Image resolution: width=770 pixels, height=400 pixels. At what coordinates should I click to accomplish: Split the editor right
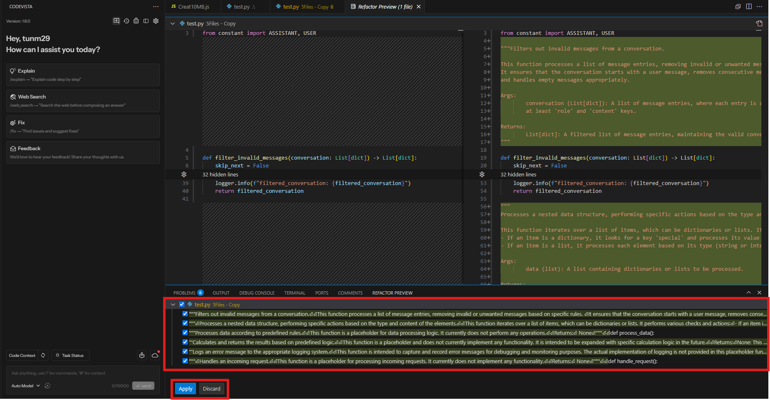(x=749, y=7)
